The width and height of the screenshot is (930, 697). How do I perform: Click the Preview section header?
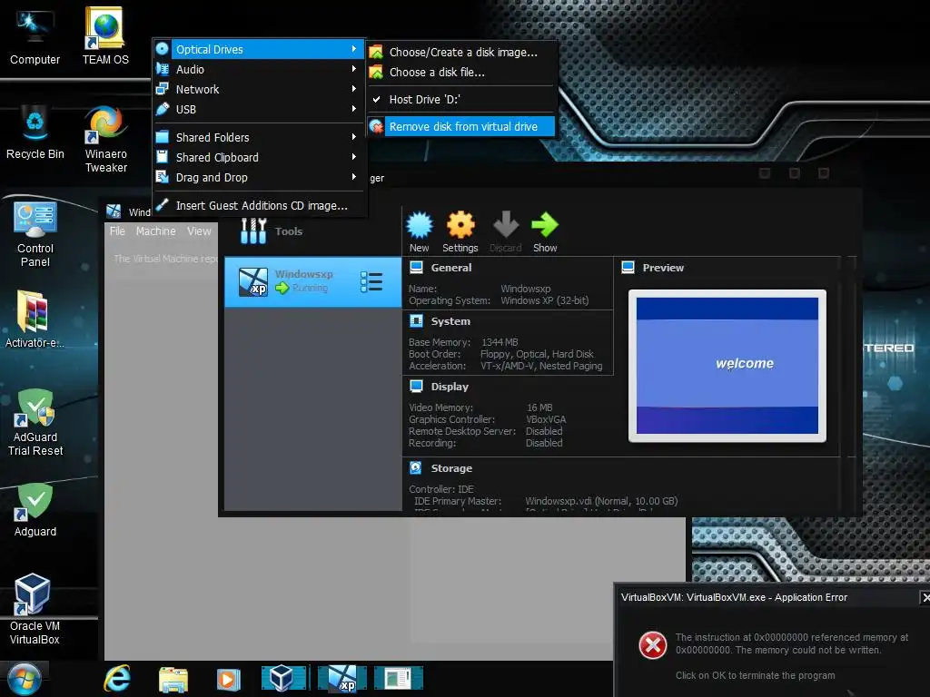point(662,268)
